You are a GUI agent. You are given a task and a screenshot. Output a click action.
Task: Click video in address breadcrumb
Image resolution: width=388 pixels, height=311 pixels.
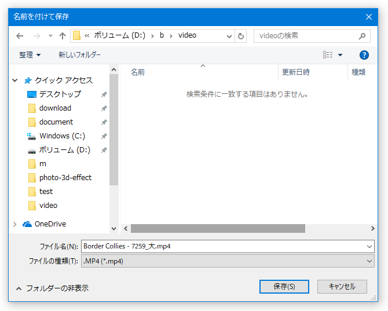click(x=187, y=35)
